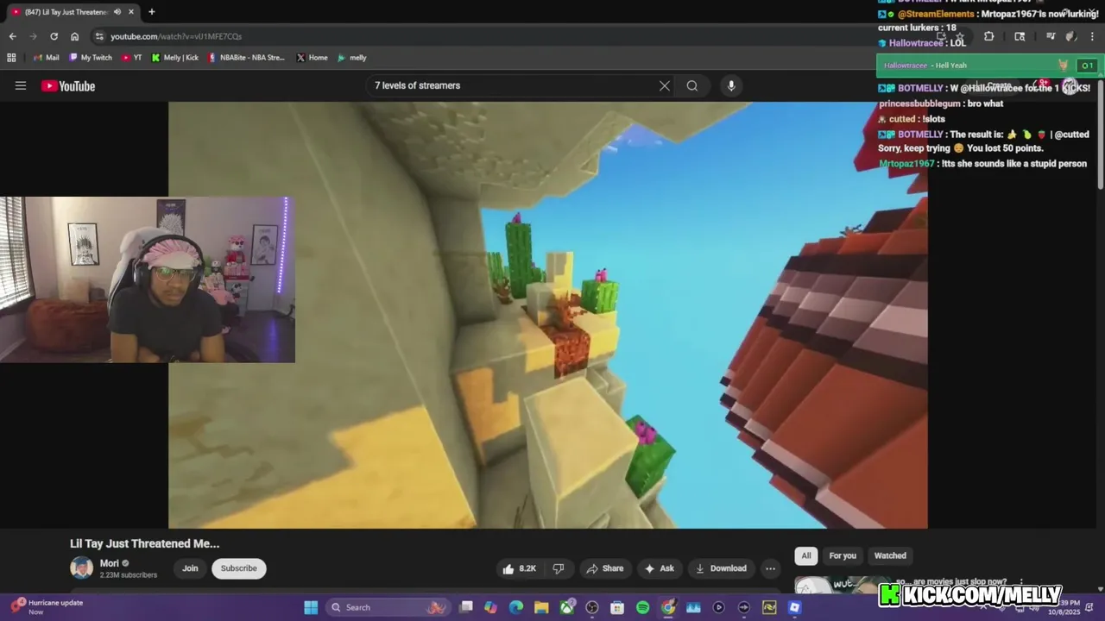Close the Lil Tay YouTube tab

[x=131, y=12]
